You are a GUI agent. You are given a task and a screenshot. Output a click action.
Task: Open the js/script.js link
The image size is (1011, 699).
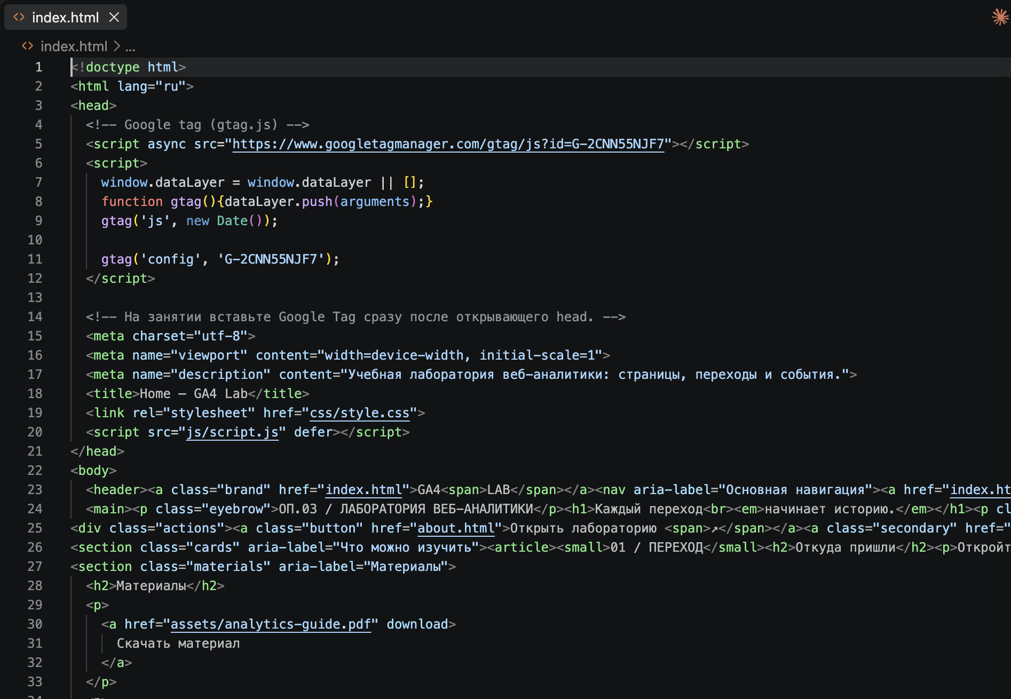pyautogui.click(x=232, y=432)
